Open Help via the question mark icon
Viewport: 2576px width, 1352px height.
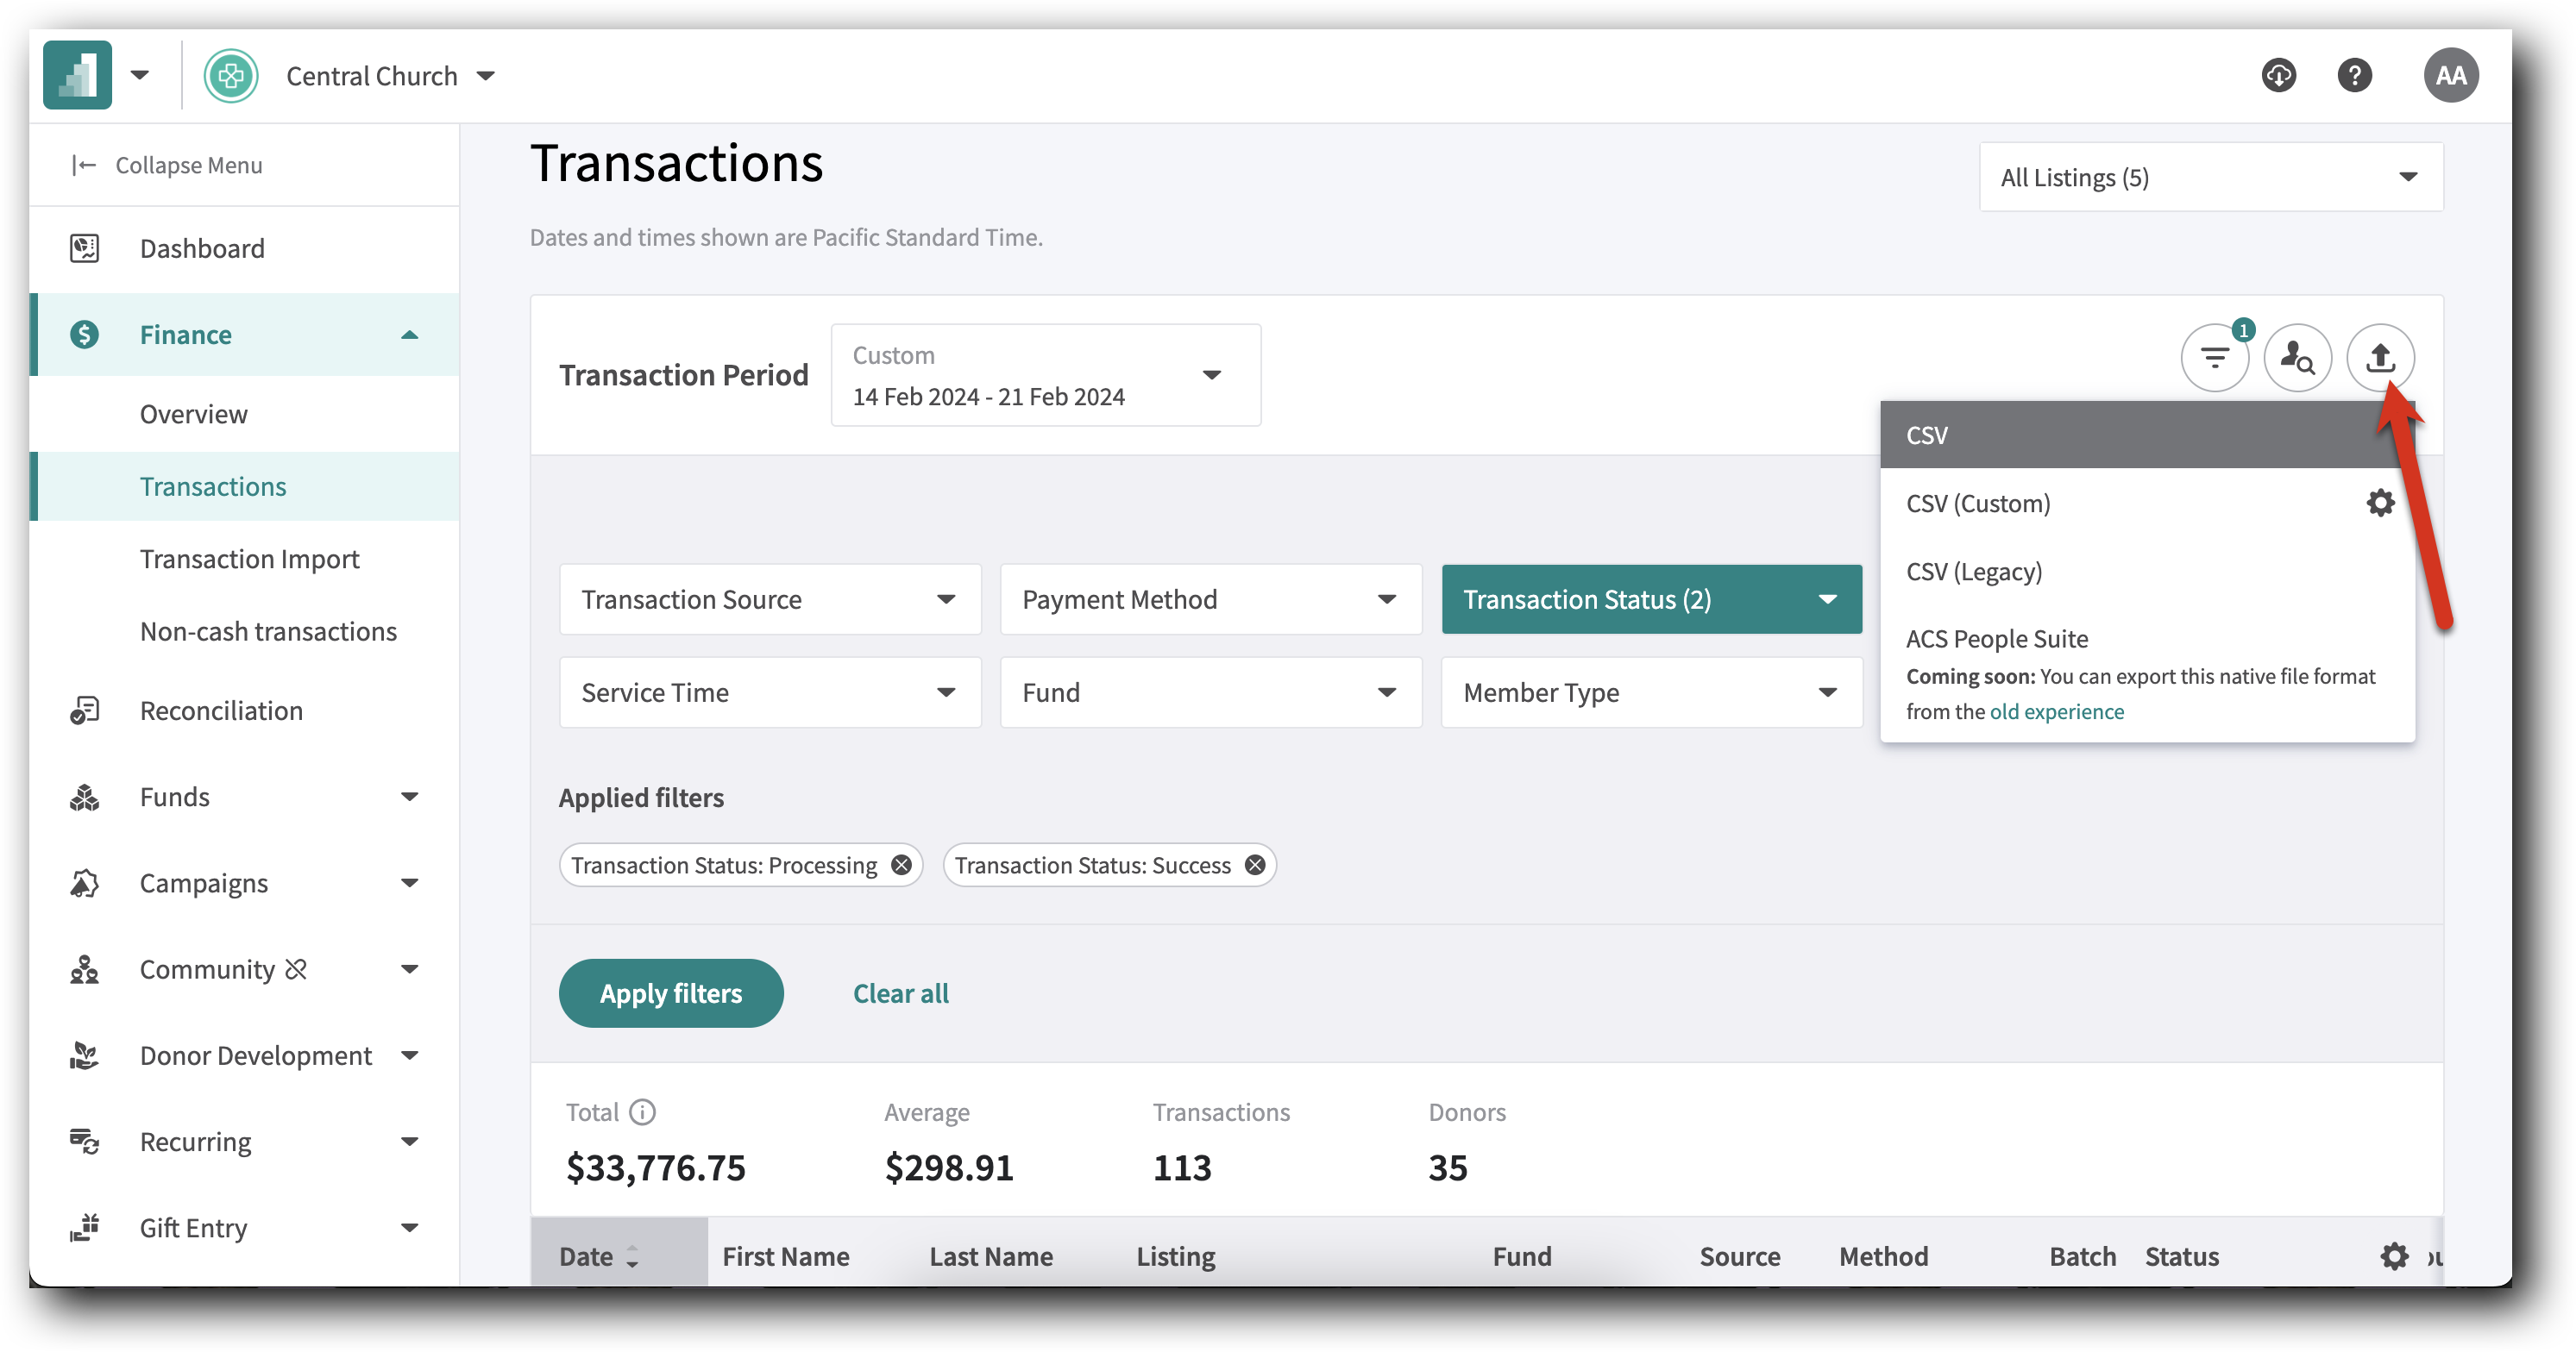click(x=2355, y=74)
